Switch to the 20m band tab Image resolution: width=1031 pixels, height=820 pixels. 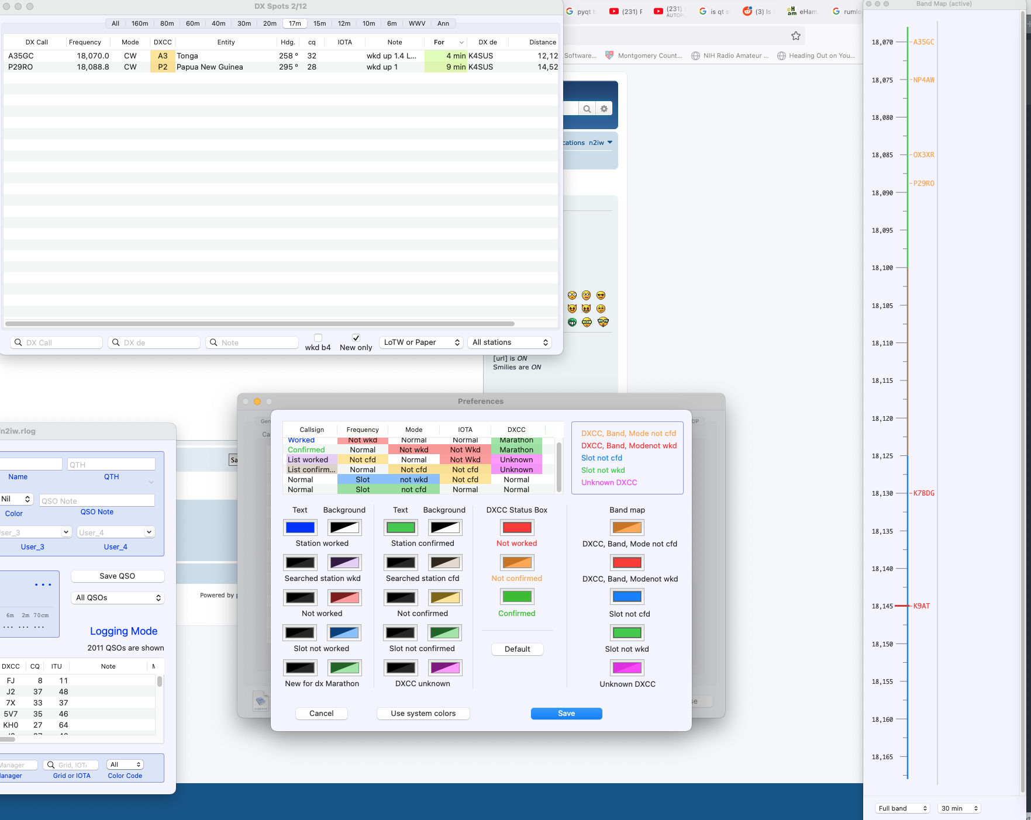tap(270, 23)
